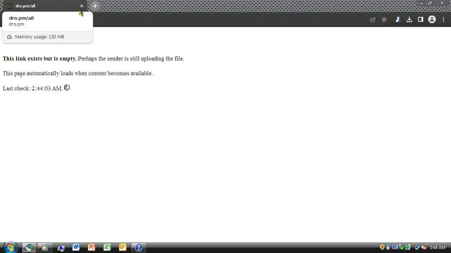Launch Word from the taskbar
Screen dimensions: 451x253
[76, 248]
